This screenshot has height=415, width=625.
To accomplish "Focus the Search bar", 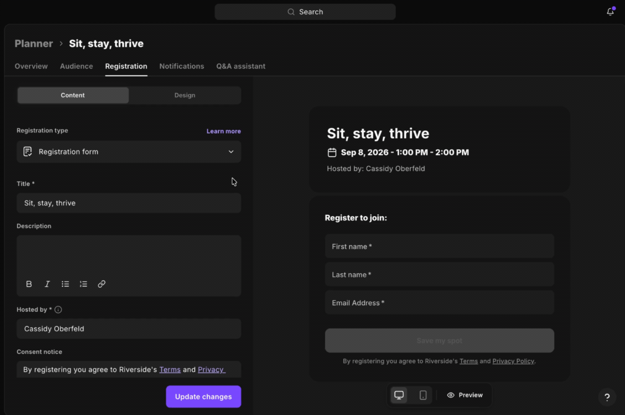I will point(305,12).
